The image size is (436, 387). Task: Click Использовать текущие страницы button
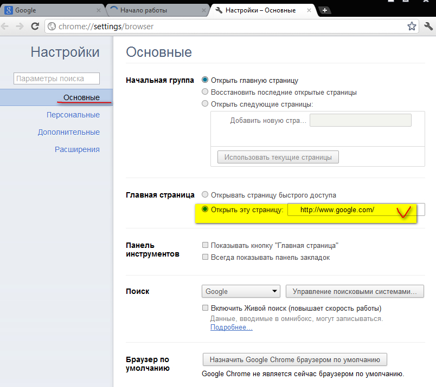pos(278,157)
